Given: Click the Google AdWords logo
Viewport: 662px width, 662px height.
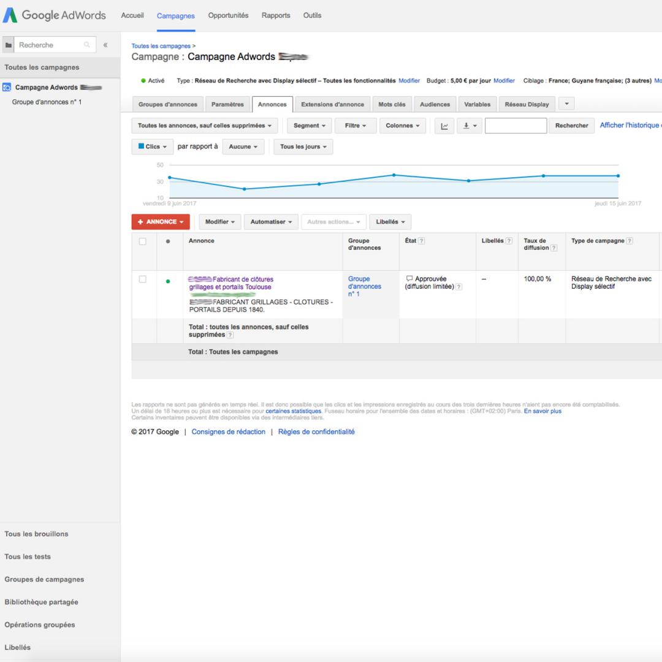Looking at the screenshot, I should (54, 15).
